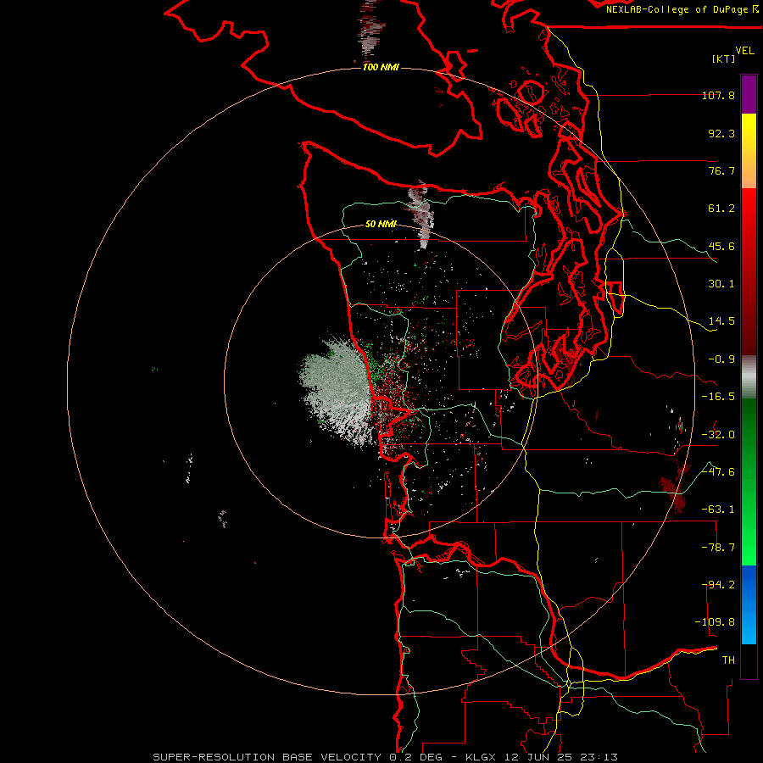Click the gray echo streak near 50 NMI label

tap(421, 214)
